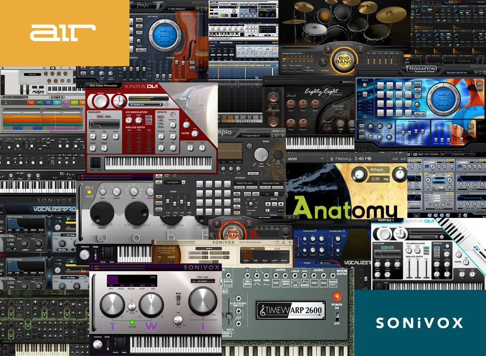Toggle LFO Filter target in red DVI
This screenshot has width=486, height=356.
(x=149, y=120)
